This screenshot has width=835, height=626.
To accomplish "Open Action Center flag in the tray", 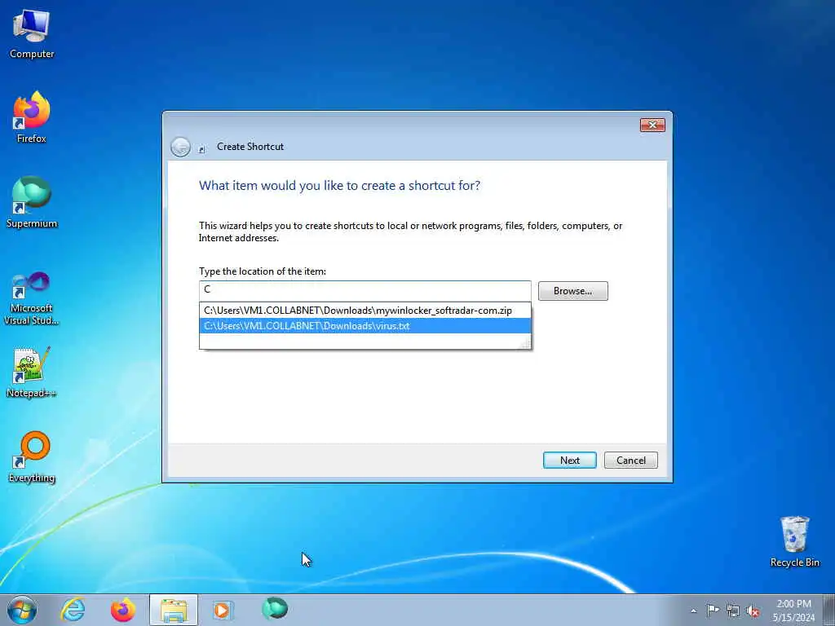I will click(x=713, y=610).
